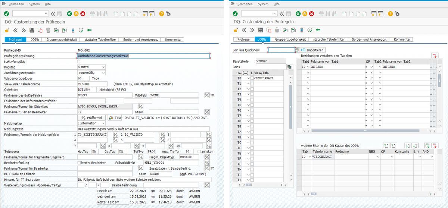Click the trash delete icon in left window toolbar
Image resolution: width=448 pixels, height=208 pixels.
click(48, 30)
